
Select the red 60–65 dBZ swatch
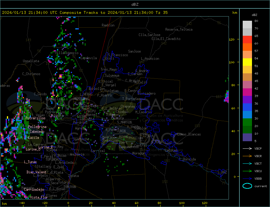point(247,39)
